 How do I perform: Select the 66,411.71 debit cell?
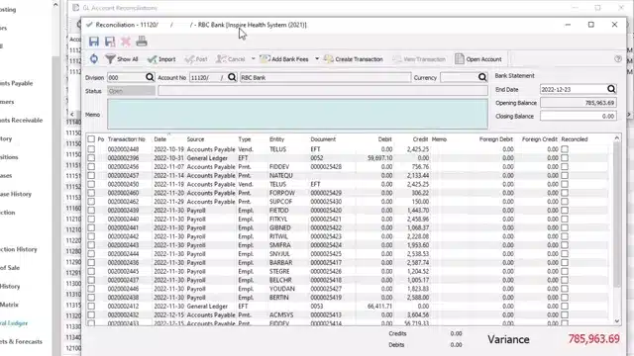(x=379, y=307)
